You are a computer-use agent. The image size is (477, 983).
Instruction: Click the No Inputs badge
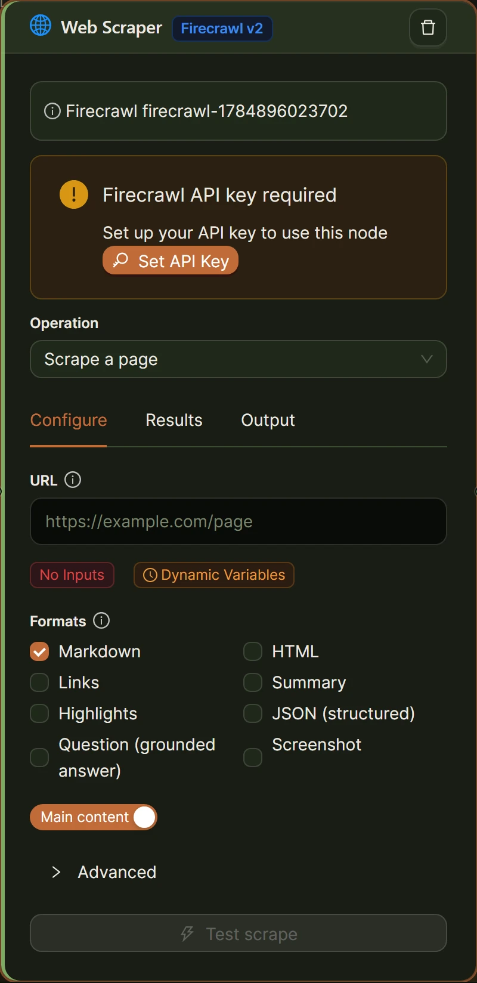pos(72,575)
